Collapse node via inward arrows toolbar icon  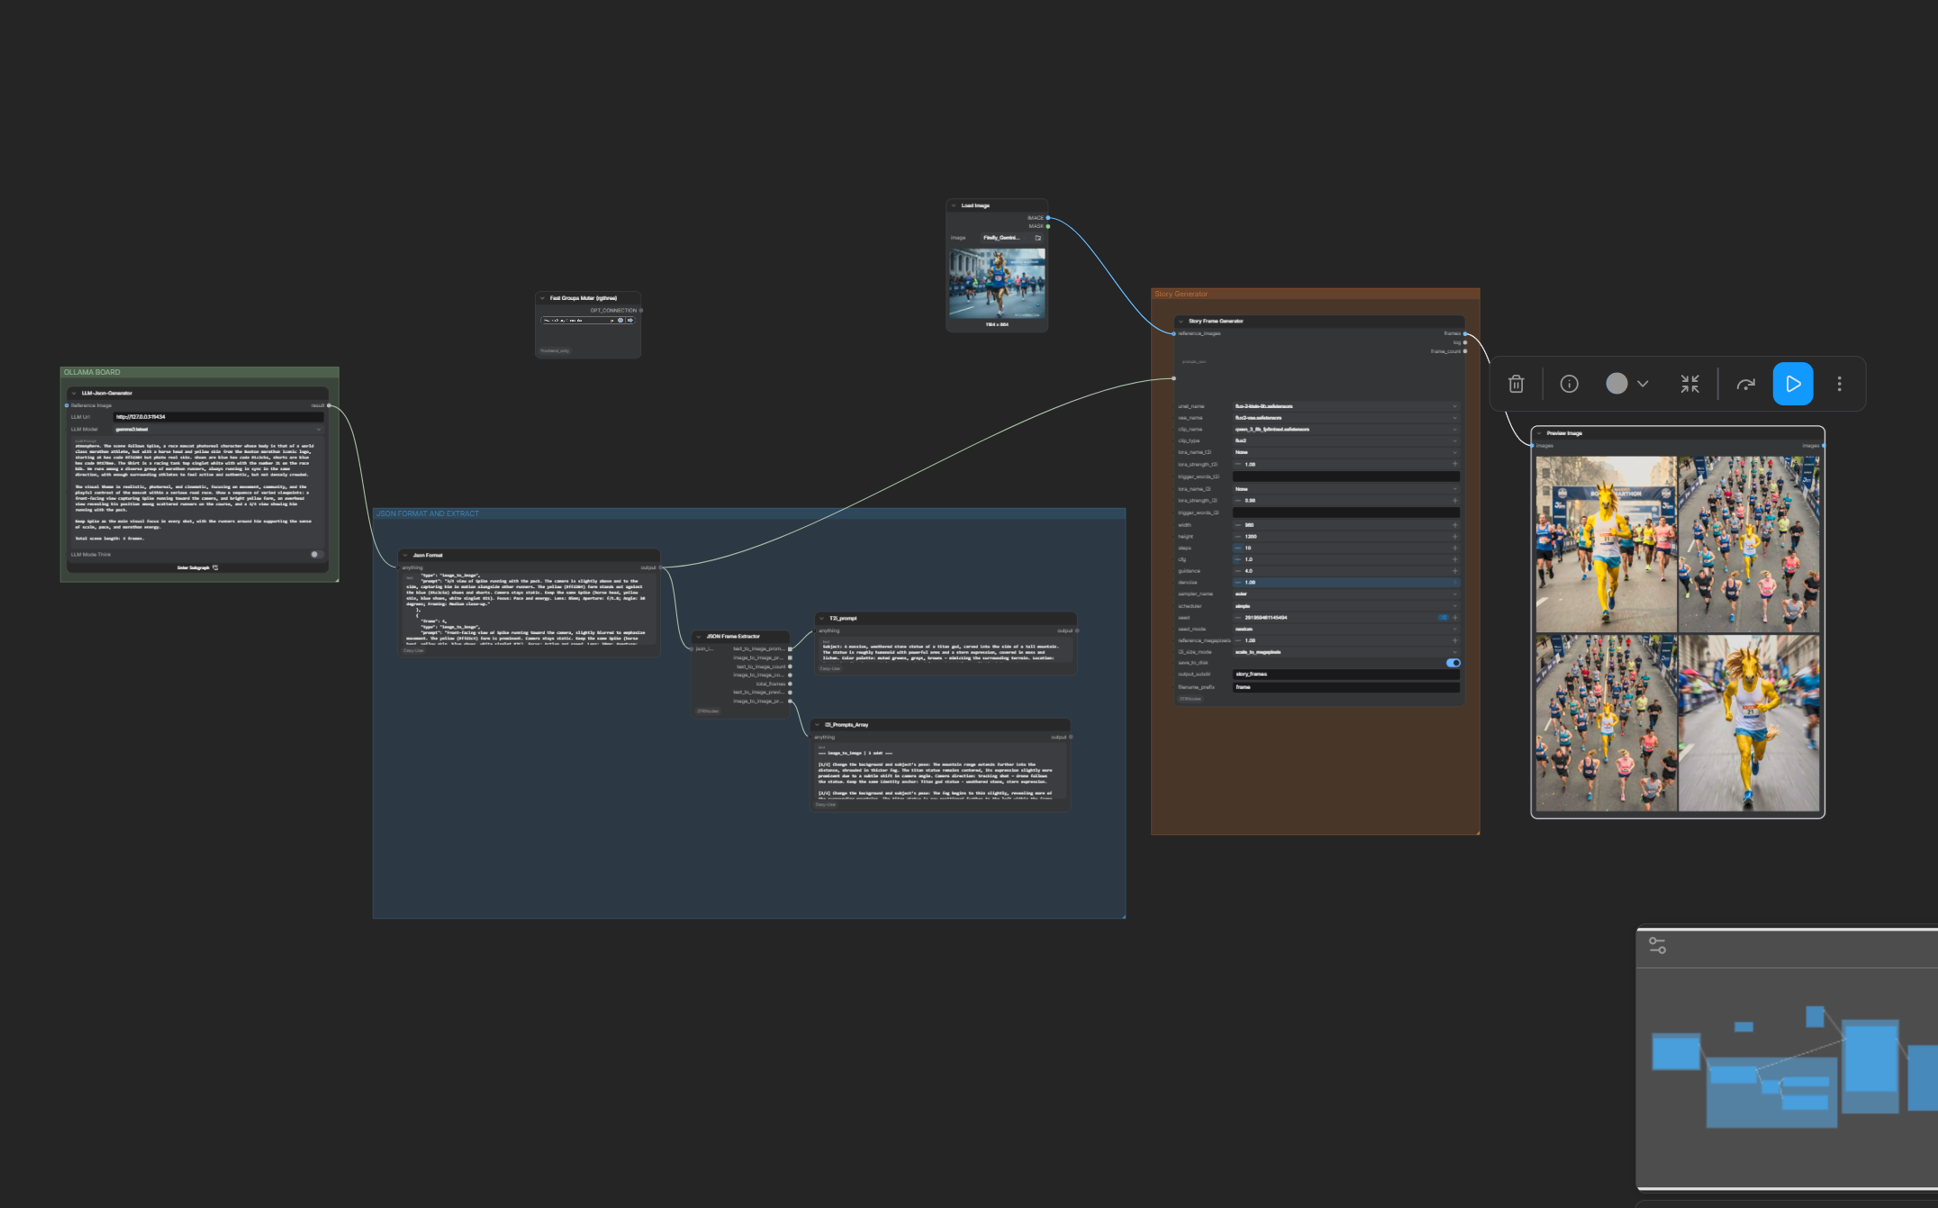[x=1689, y=385]
